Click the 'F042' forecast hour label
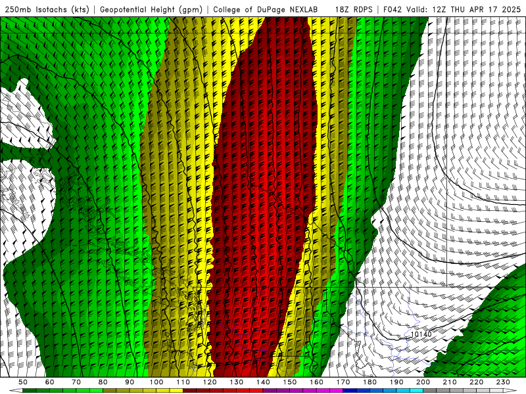Screen dimensions: 526x394 [x=393, y=9]
